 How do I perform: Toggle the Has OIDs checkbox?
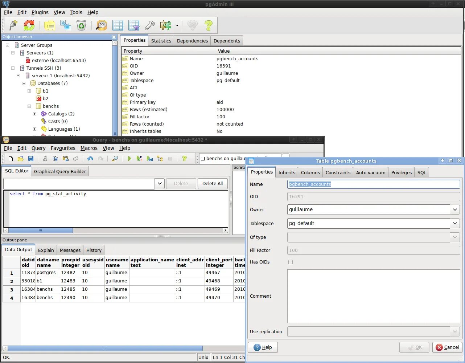tap(291, 262)
